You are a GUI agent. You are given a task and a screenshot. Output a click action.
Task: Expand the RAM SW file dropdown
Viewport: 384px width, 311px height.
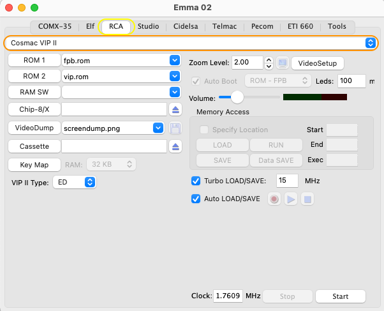click(175, 92)
